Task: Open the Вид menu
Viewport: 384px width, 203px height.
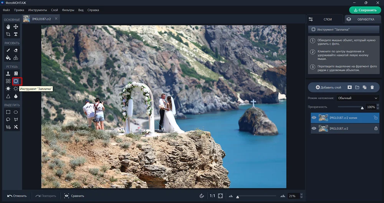Action: pyautogui.click(x=81, y=10)
